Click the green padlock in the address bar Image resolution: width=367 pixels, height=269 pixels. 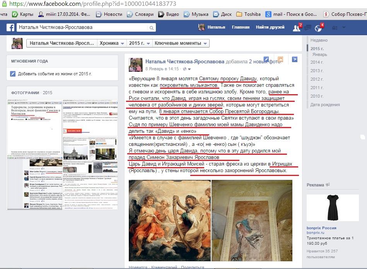[4, 4]
